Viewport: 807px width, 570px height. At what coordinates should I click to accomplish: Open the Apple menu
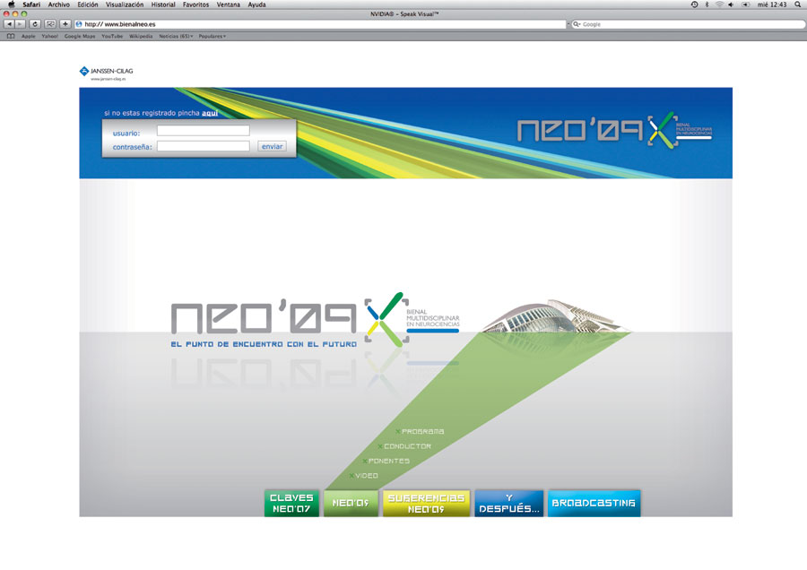(12, 4)
